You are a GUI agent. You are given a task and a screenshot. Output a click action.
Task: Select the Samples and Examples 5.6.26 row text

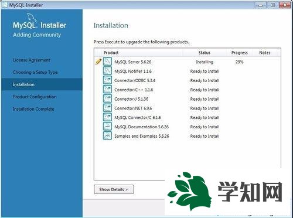[x=142, y=136]
